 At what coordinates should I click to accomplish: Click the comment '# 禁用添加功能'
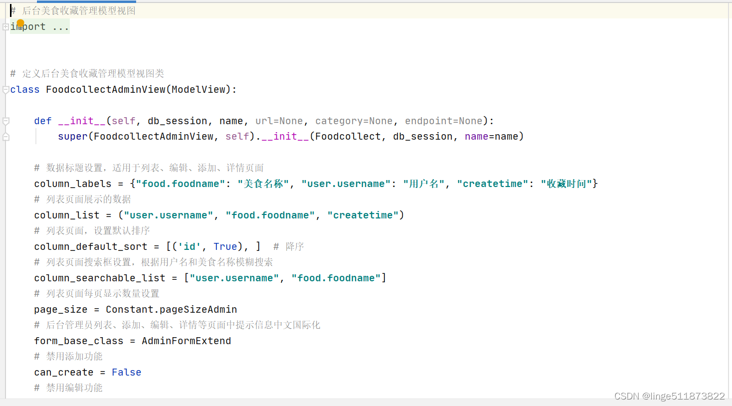pyautogui.click(x=68, y=357)
